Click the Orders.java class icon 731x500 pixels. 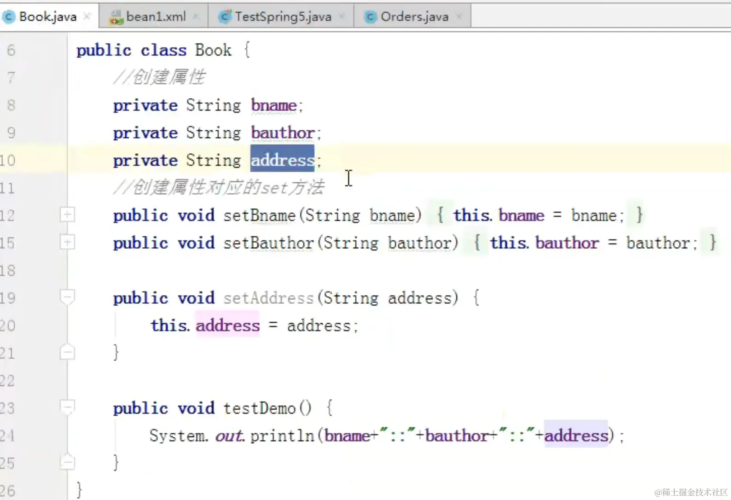point(371,17)
